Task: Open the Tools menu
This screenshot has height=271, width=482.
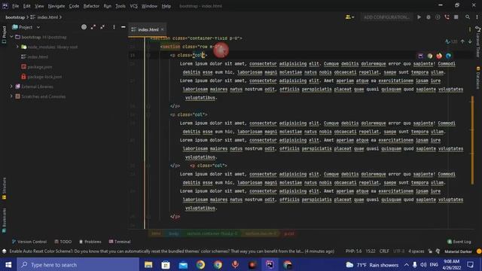Action: 120,6
